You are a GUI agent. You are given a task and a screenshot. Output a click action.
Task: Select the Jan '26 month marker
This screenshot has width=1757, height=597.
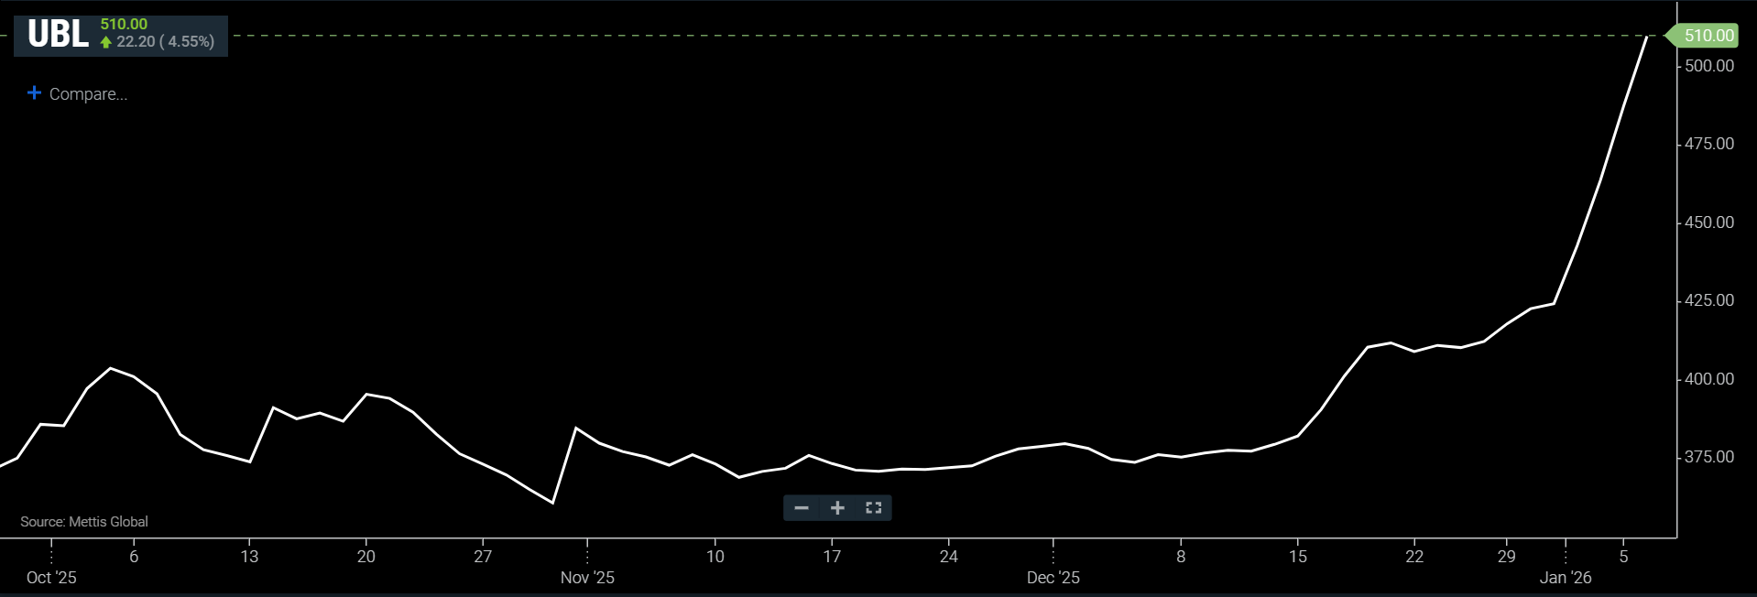click(x=1565, y=578)
